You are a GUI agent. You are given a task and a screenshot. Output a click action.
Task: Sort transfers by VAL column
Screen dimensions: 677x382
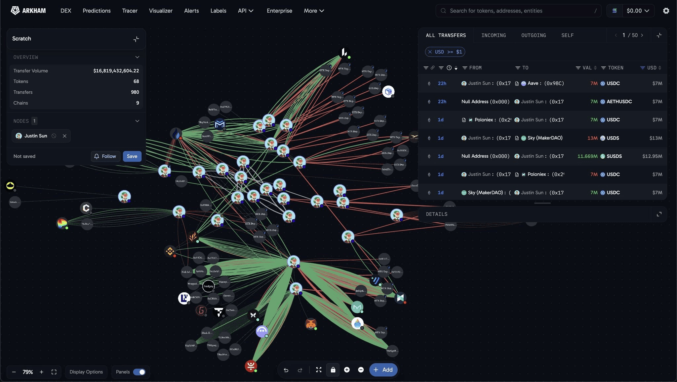595,68
